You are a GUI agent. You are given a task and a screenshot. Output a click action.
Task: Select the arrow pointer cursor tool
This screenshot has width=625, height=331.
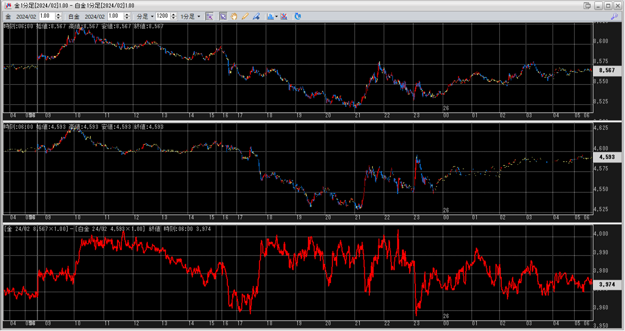tap(223, 17)
